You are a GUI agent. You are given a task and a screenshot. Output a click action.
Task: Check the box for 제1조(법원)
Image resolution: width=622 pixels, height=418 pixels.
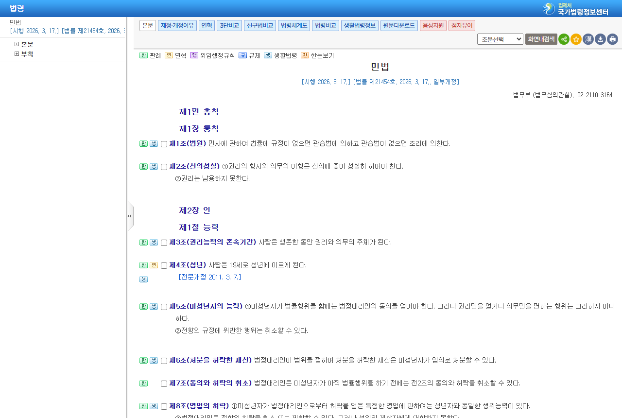(164, 144)
